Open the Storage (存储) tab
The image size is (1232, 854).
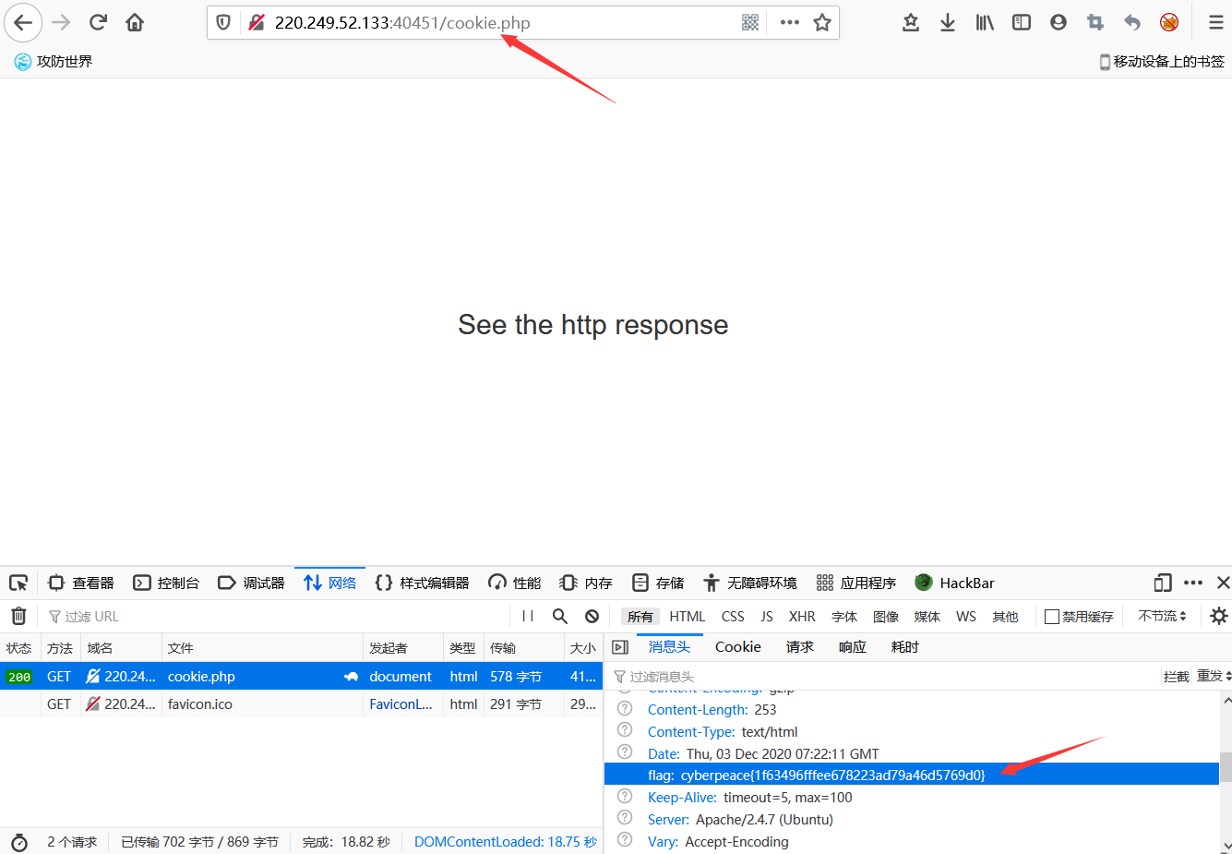(658, 583)
